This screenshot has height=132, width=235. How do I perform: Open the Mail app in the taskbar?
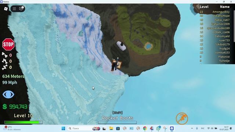pyautogui.click(x=131, y=128)
